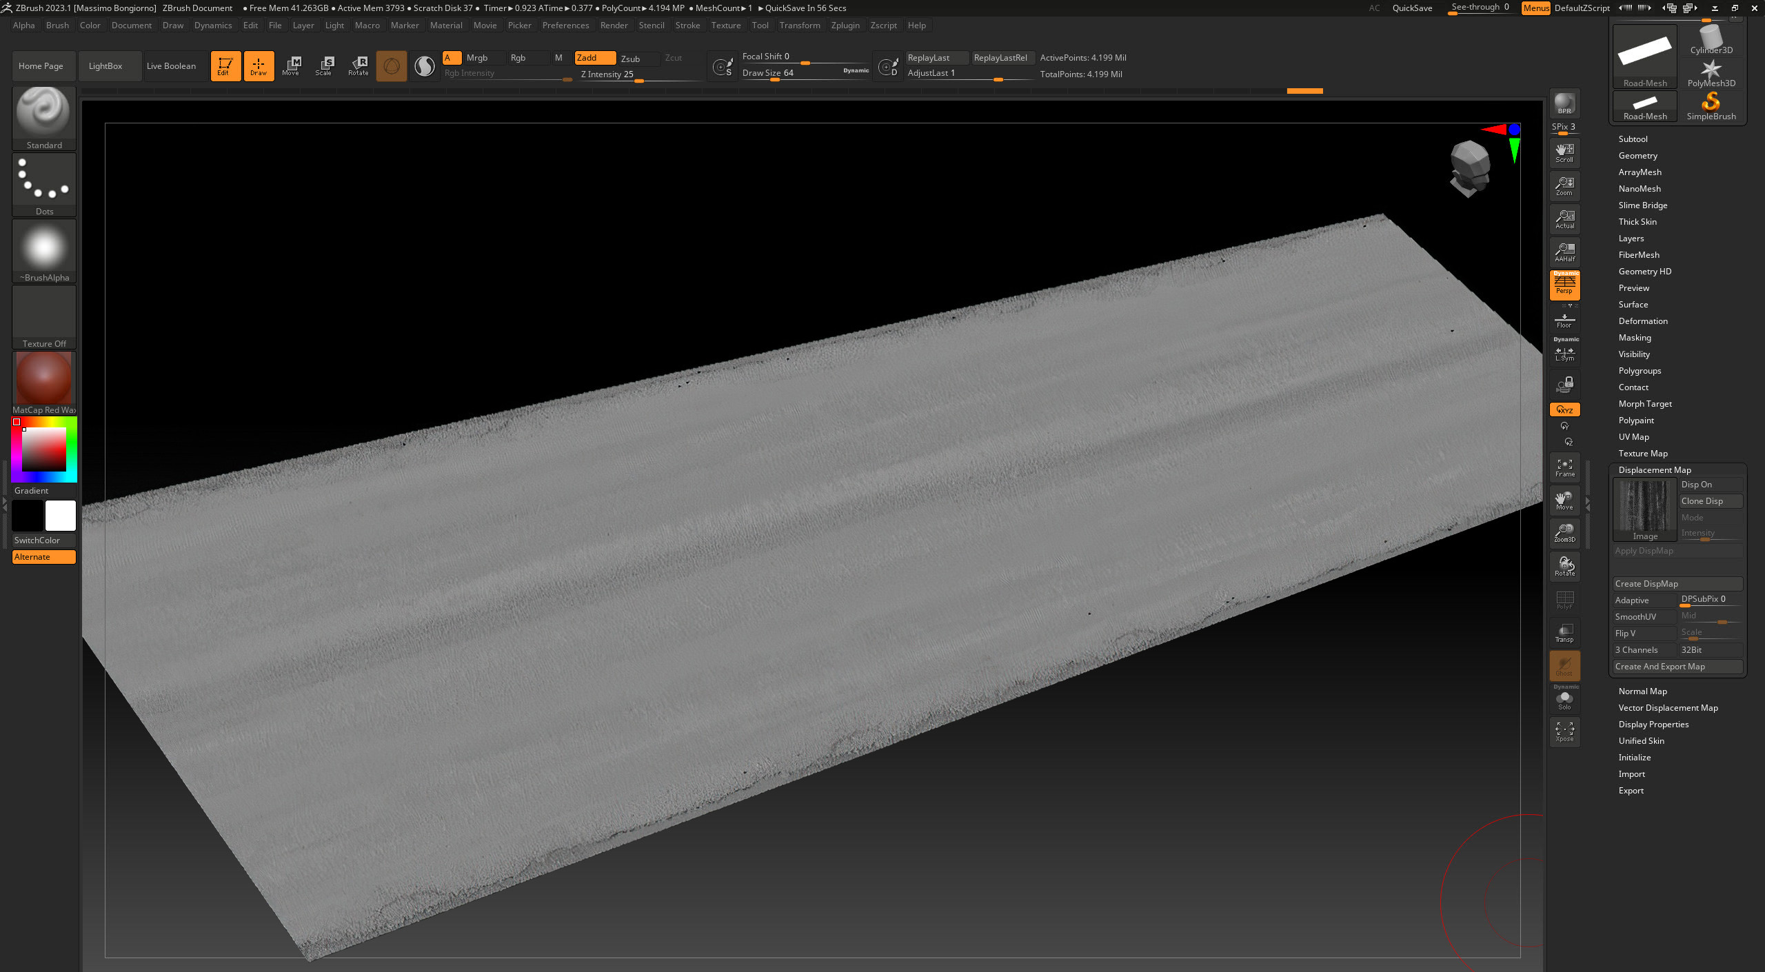Expand the Subtool palette section
This screenshot has height=972, width=1765.
pyautogui.click(x=1633, y=139)
